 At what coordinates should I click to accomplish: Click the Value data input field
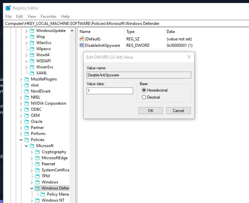point(110,91)
